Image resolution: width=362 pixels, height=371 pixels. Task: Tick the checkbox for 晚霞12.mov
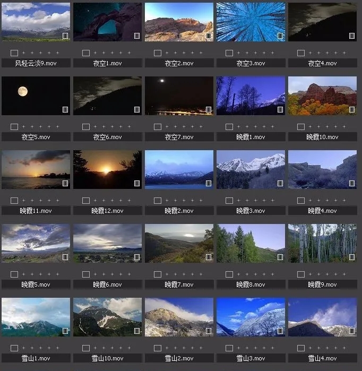point(86,201)
